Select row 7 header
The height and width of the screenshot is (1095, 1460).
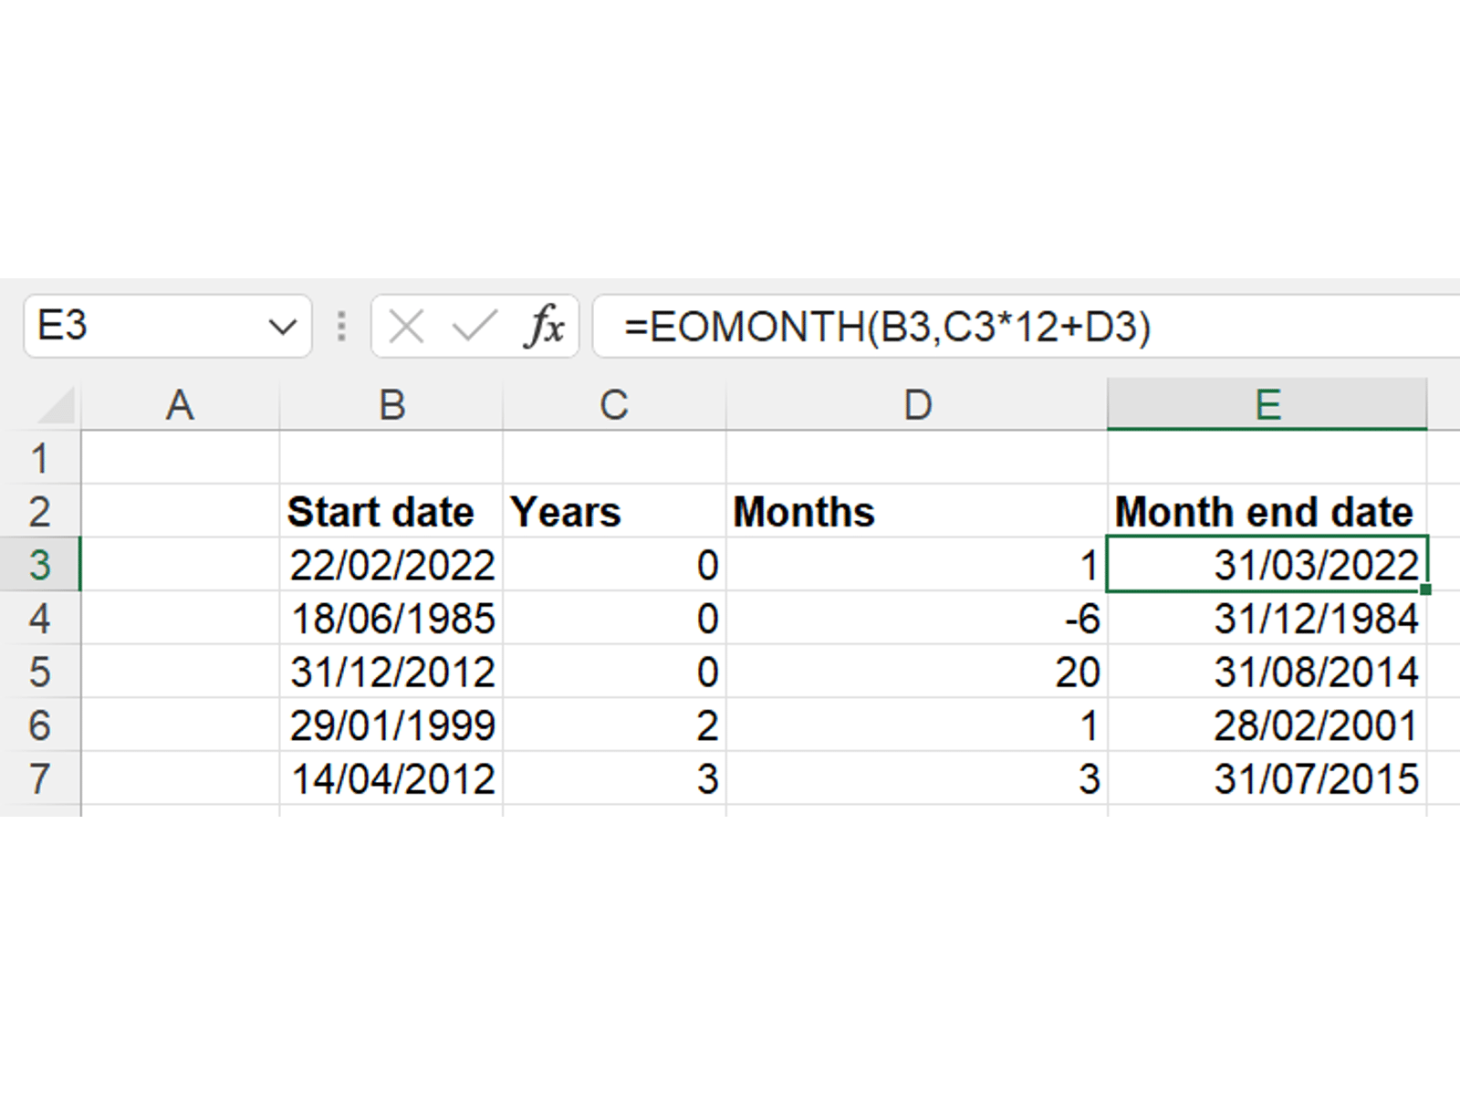click(x=39, y=779)
